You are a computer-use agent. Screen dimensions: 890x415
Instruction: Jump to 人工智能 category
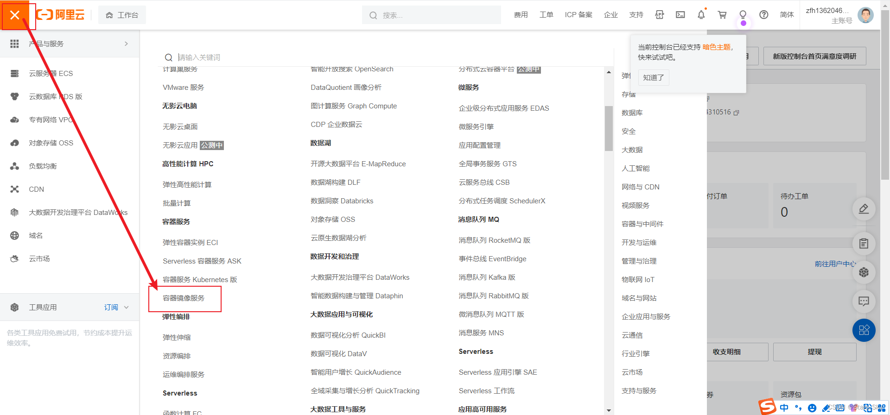636,168
